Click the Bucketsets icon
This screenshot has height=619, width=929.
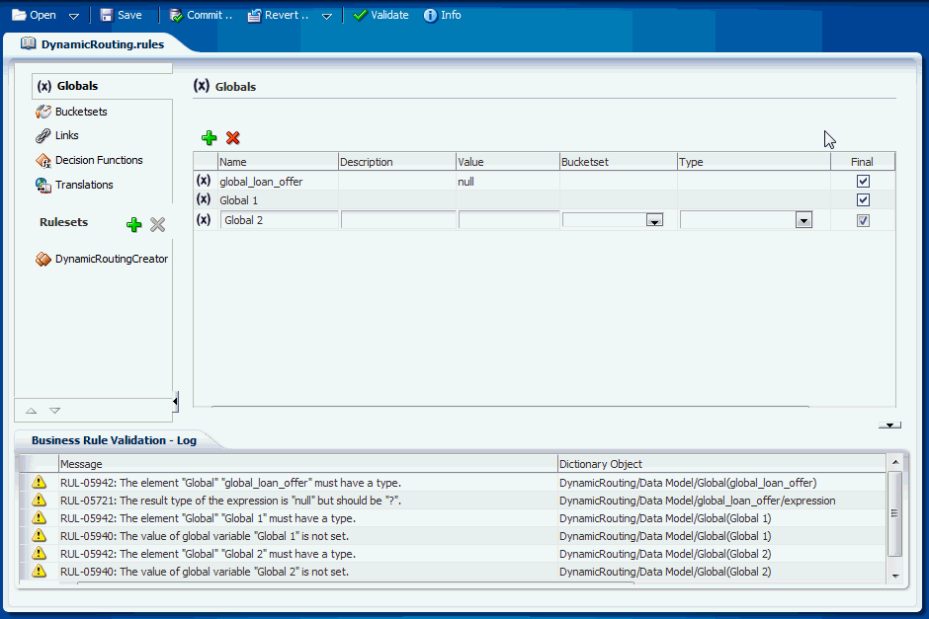coord(43,112)
